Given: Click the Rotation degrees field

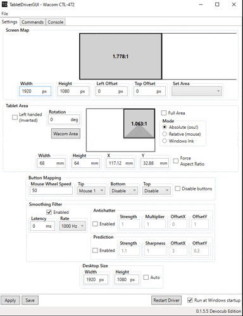Looking at the screenshot, I should point(64,120).
